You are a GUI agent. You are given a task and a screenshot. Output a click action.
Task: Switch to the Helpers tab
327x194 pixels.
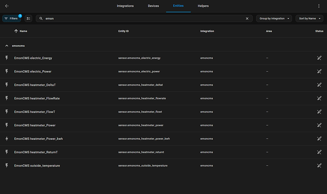pos(203,6)
